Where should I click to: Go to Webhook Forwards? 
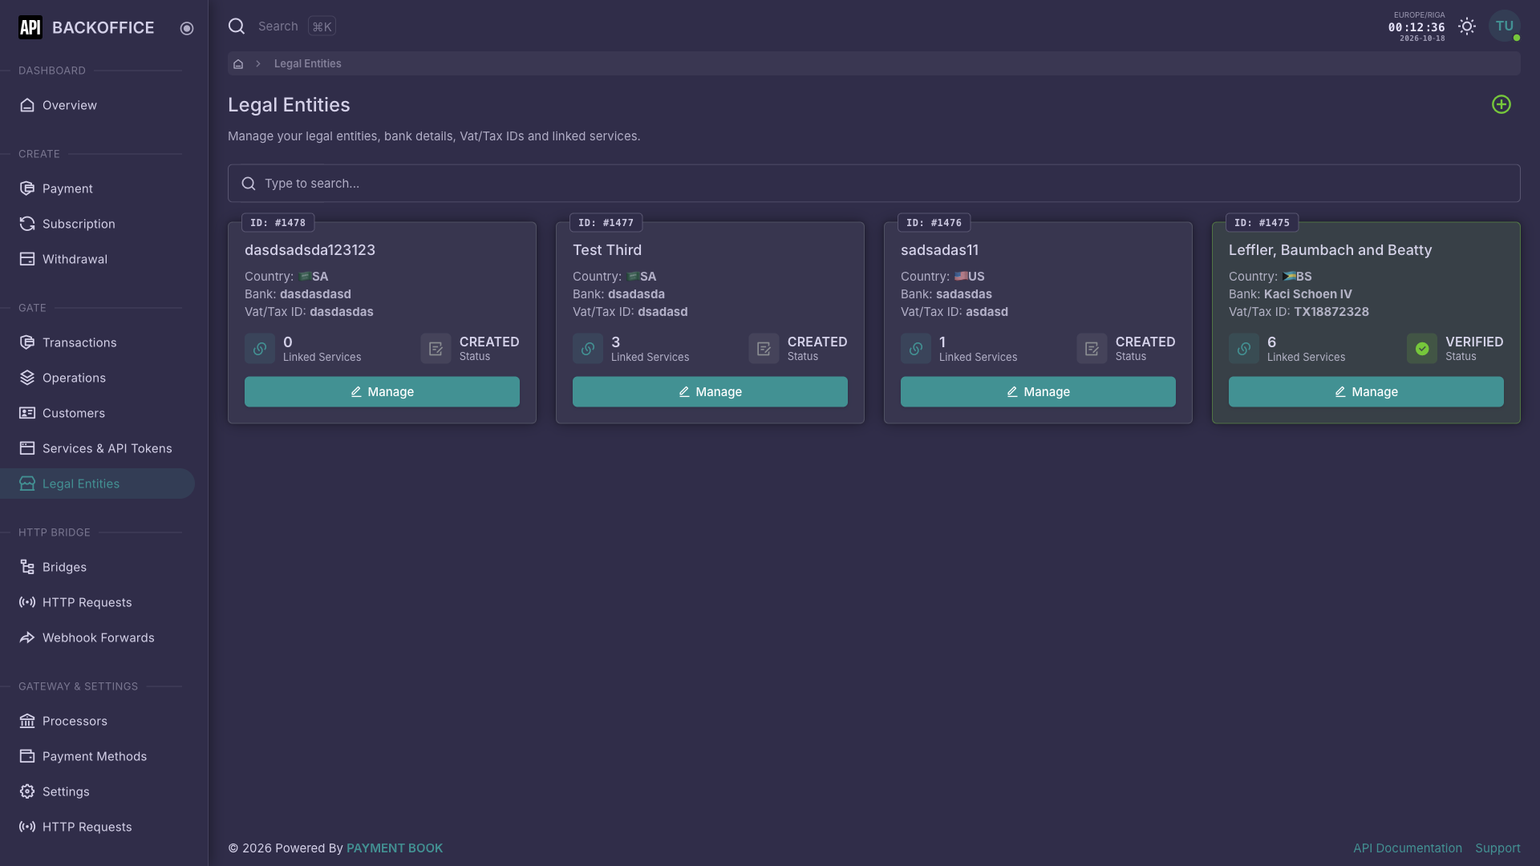[x=97, y=637]
